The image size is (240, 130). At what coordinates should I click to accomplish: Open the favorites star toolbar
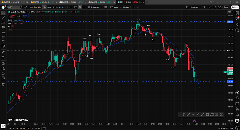coord(3,126)
